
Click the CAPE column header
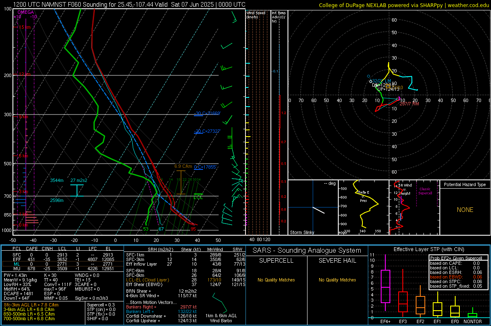pos(32,249)
